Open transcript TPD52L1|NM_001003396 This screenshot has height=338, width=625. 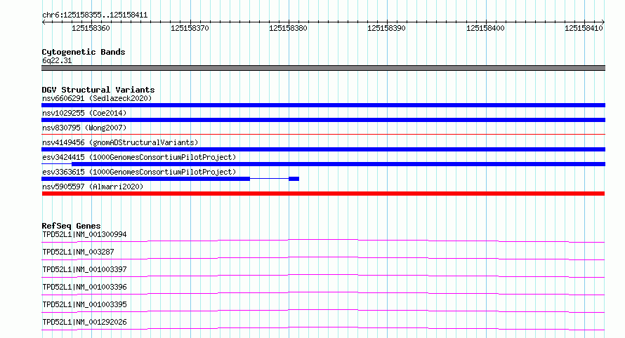(84, 287)
